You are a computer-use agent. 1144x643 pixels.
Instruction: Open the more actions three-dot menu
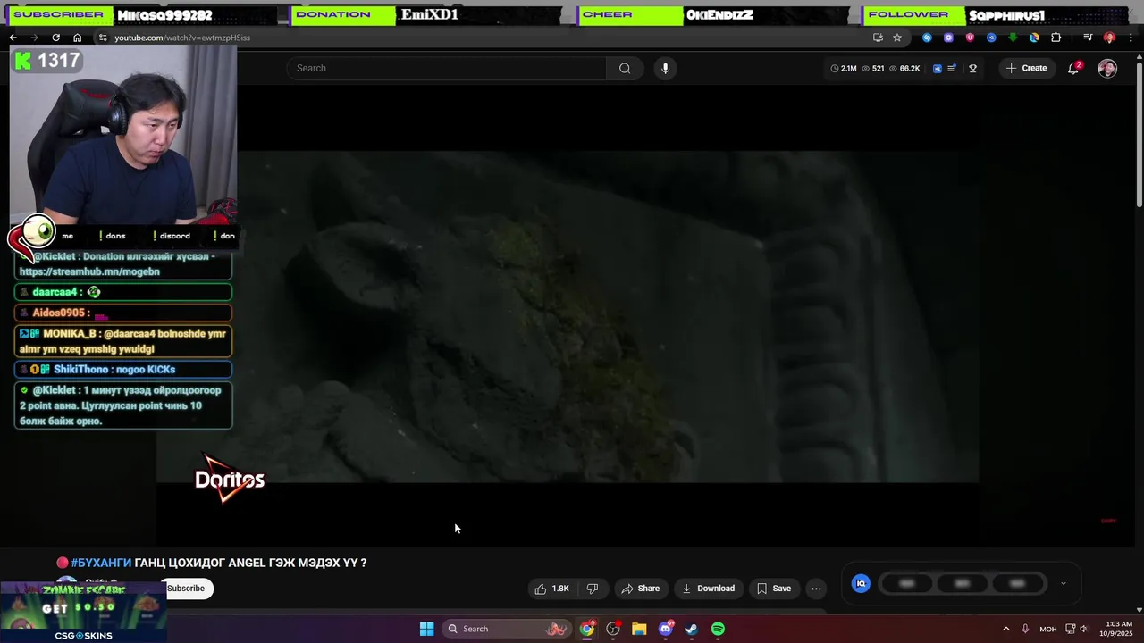tap(816, 589)
